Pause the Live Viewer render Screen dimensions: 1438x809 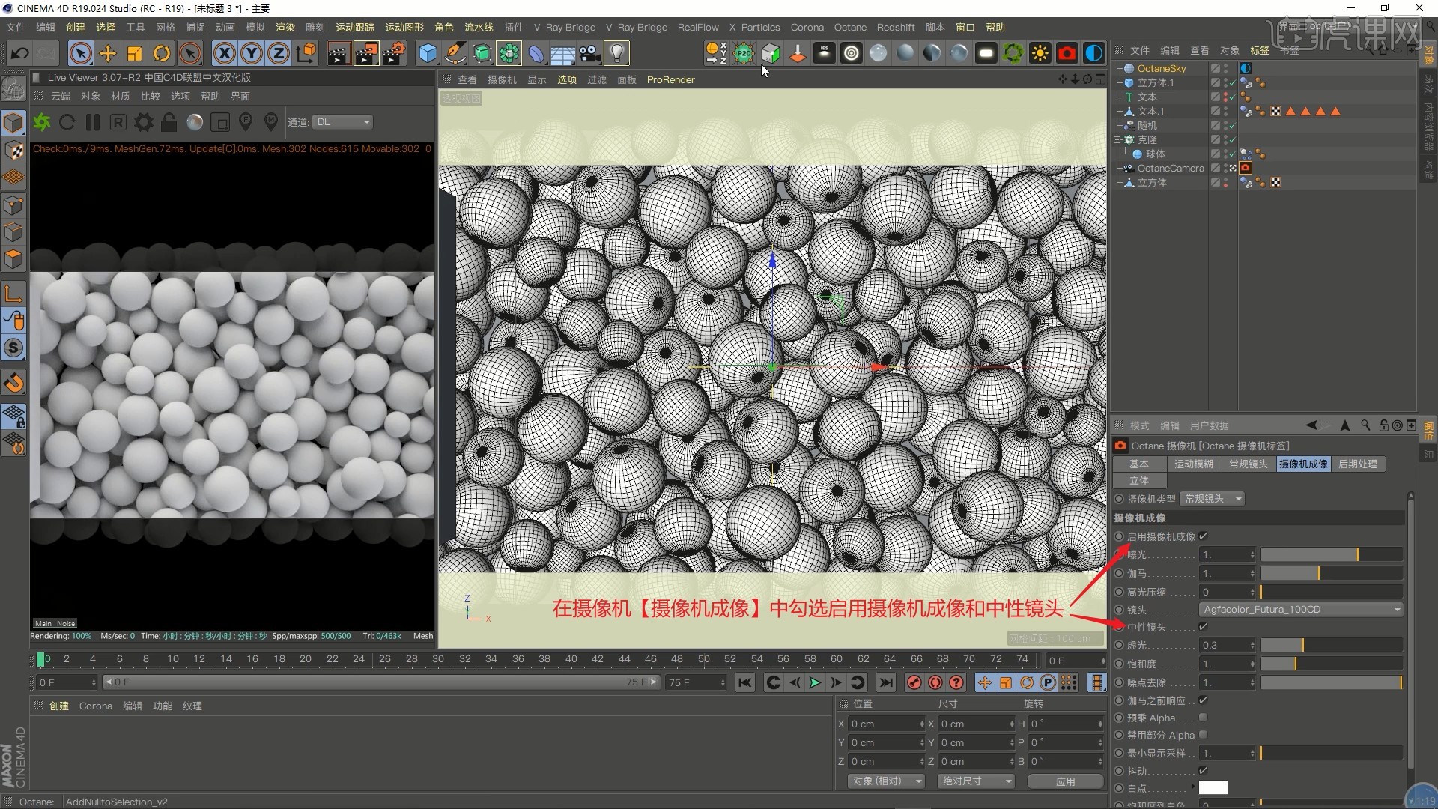click(93, 122)
